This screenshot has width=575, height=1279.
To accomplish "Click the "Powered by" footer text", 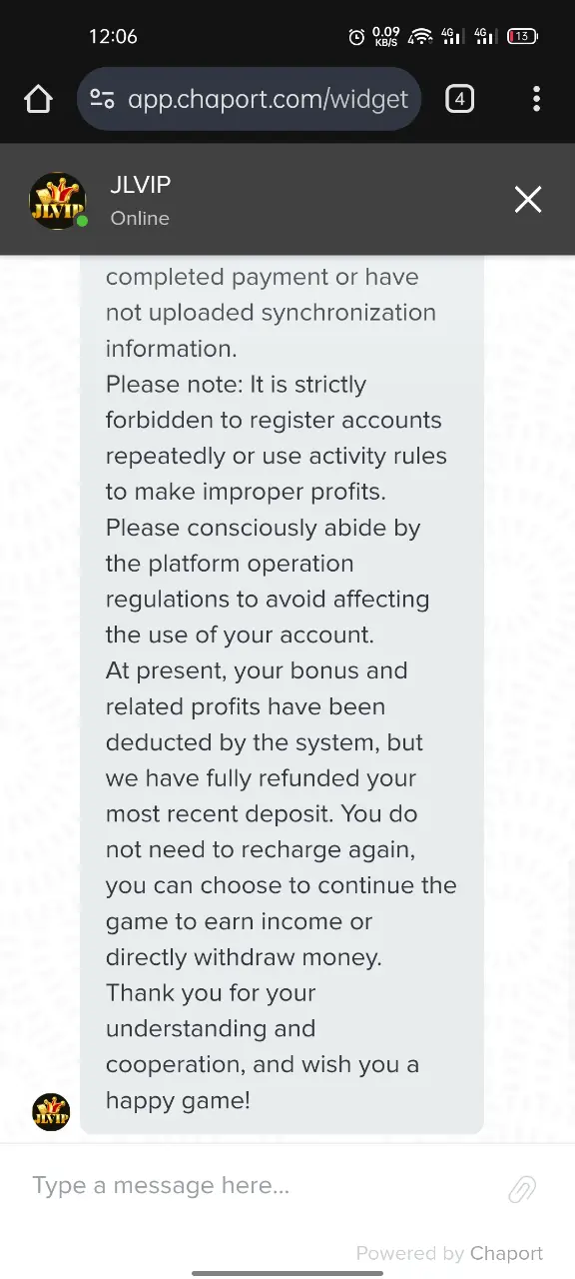I will coord(410,1253).
